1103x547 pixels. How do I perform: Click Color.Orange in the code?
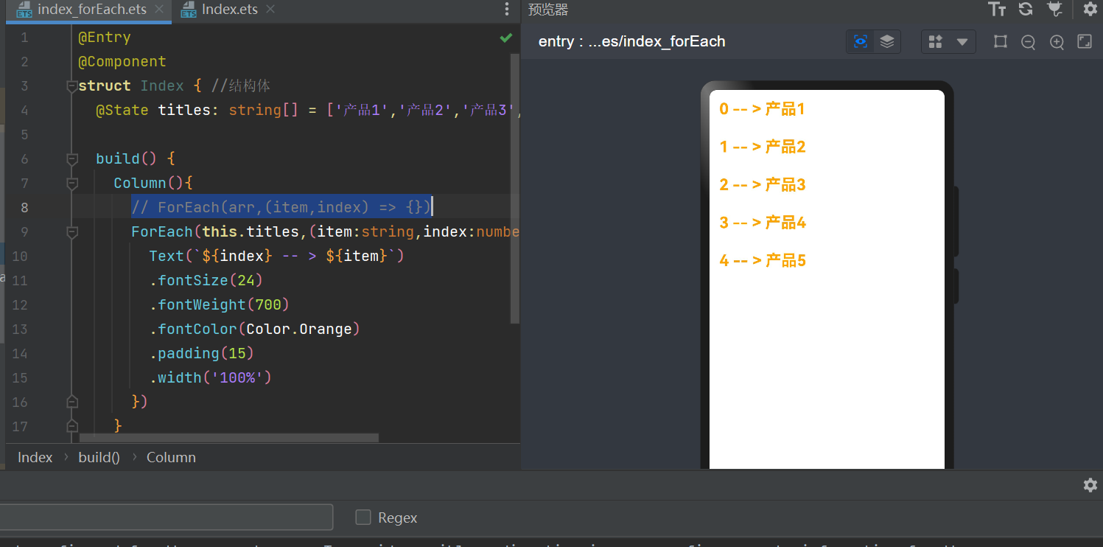coord(298,330)
